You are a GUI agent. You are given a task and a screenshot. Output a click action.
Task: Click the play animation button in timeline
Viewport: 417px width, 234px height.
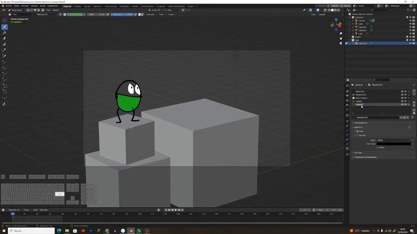point(175,210)
